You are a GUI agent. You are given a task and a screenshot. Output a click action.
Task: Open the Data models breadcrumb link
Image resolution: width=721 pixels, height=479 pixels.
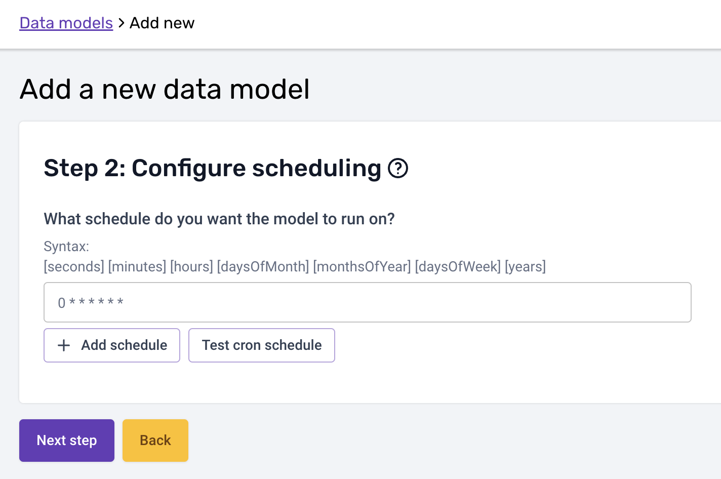tap(66, 23)
